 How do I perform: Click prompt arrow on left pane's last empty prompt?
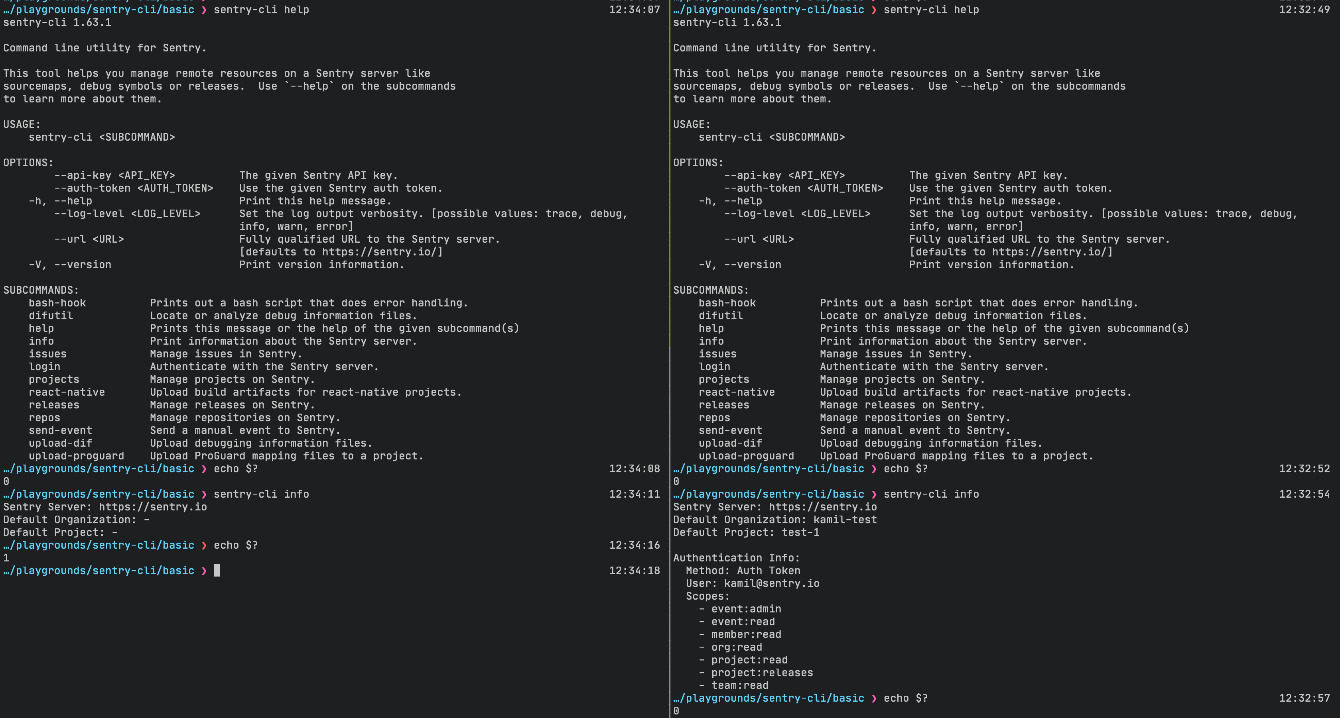[x=204, y=571]
